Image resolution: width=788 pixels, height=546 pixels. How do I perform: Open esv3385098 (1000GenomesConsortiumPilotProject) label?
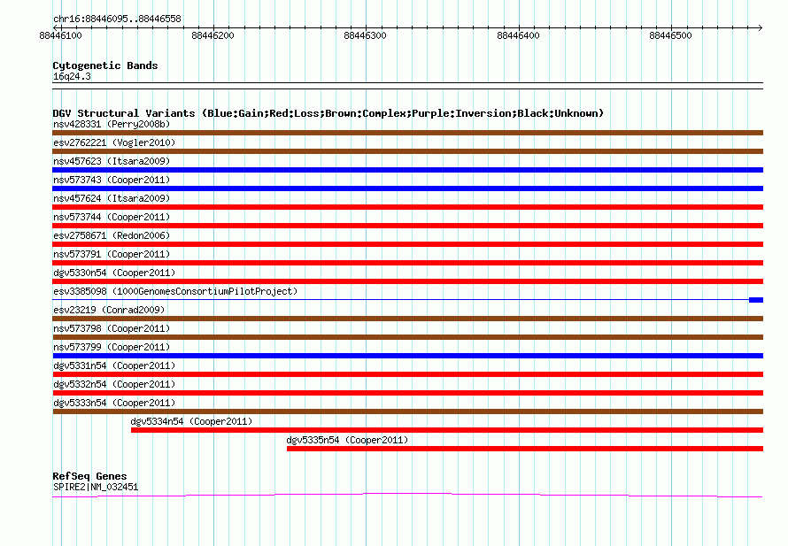click(x=175, y=291)
